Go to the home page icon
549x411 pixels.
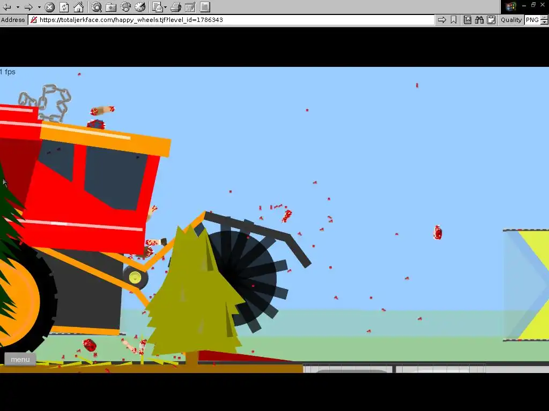[78, 7]
